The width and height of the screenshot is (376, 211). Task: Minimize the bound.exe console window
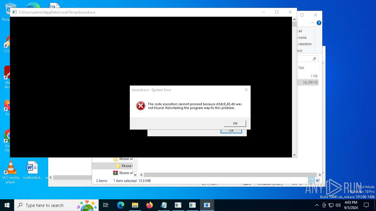pos(263,12)
